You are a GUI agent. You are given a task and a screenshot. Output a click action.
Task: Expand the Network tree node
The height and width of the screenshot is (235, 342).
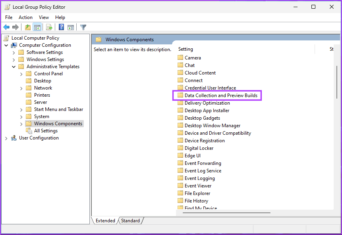[x=21, y=88]
